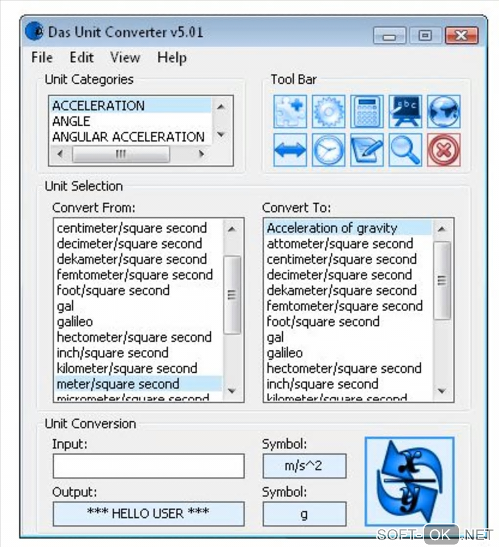Click the Convert From scrollbar thumb
This screenshot has height=547, width=499.
(x=232, y=295)
